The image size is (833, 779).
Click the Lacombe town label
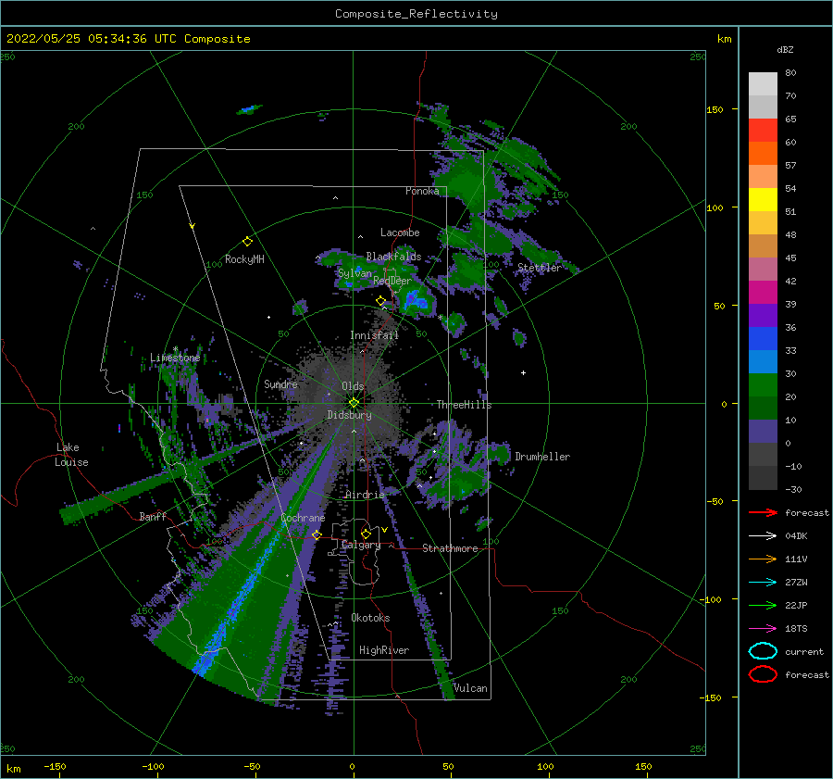400,232
